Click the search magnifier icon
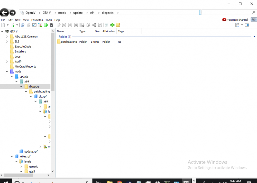 (254, 13)
